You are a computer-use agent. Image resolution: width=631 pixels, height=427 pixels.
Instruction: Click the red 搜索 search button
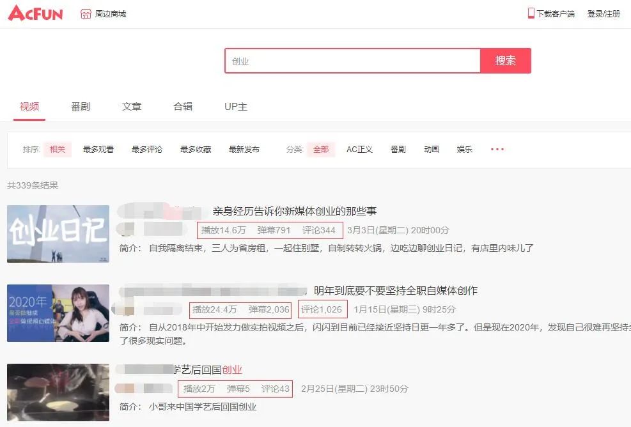point(505,61)
